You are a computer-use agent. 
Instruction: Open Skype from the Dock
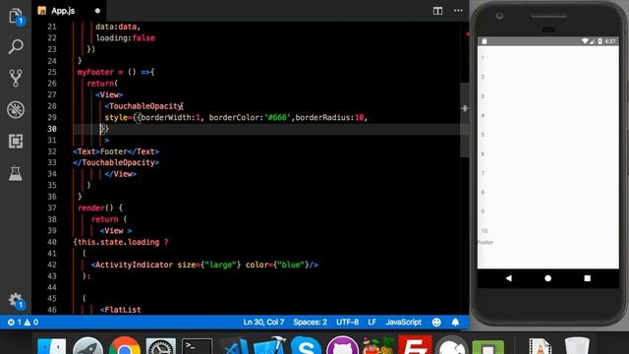tap(306, 346)
